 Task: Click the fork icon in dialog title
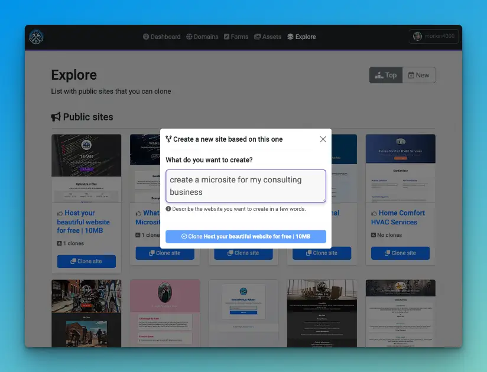168,139
